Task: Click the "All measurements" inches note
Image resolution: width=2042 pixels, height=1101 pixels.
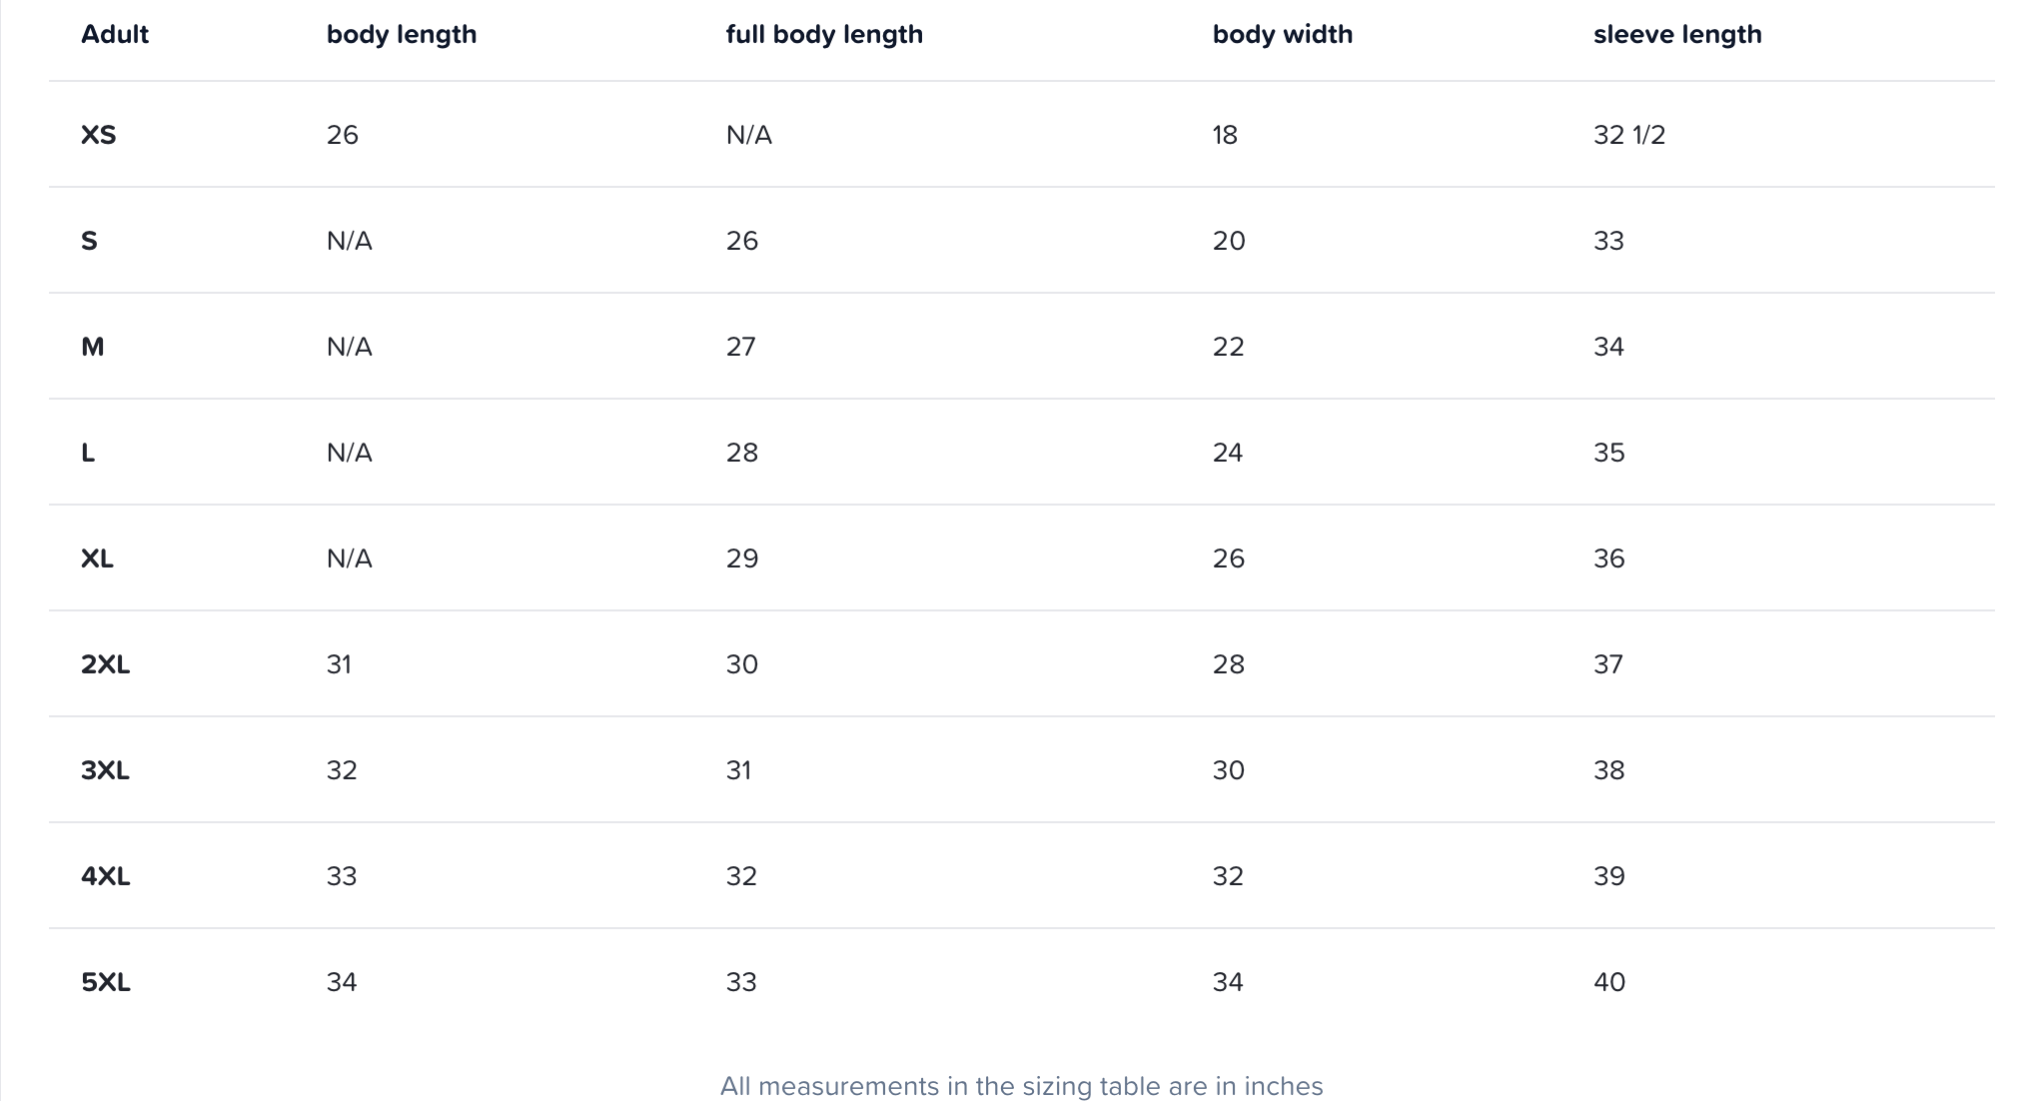Action: pyautogui.click(x=1021, y=1086)
